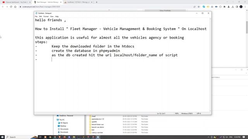Click 'Ln 10, Col' in Notepad status bar
The width and height of the screenshot is (248, 139).
[x=161, y=114]
